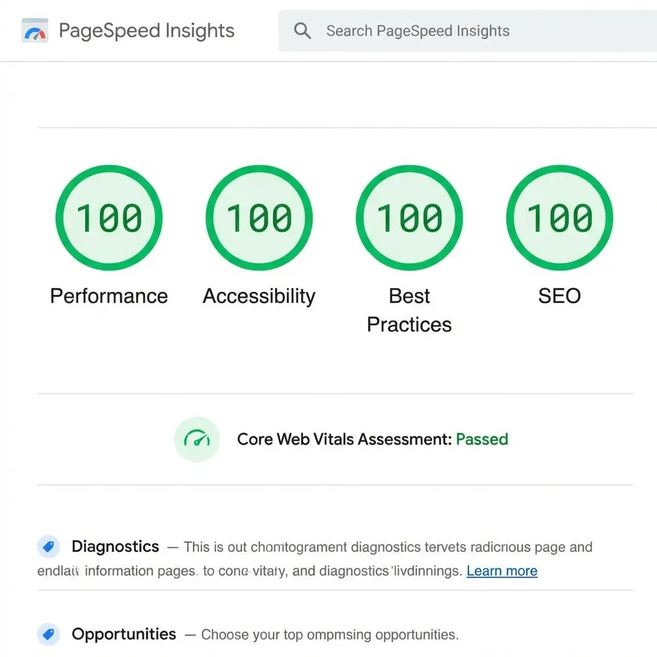Expand the Opportunities section
The width and height of the screenshot is (657, 657).
[x=123, y=634]
